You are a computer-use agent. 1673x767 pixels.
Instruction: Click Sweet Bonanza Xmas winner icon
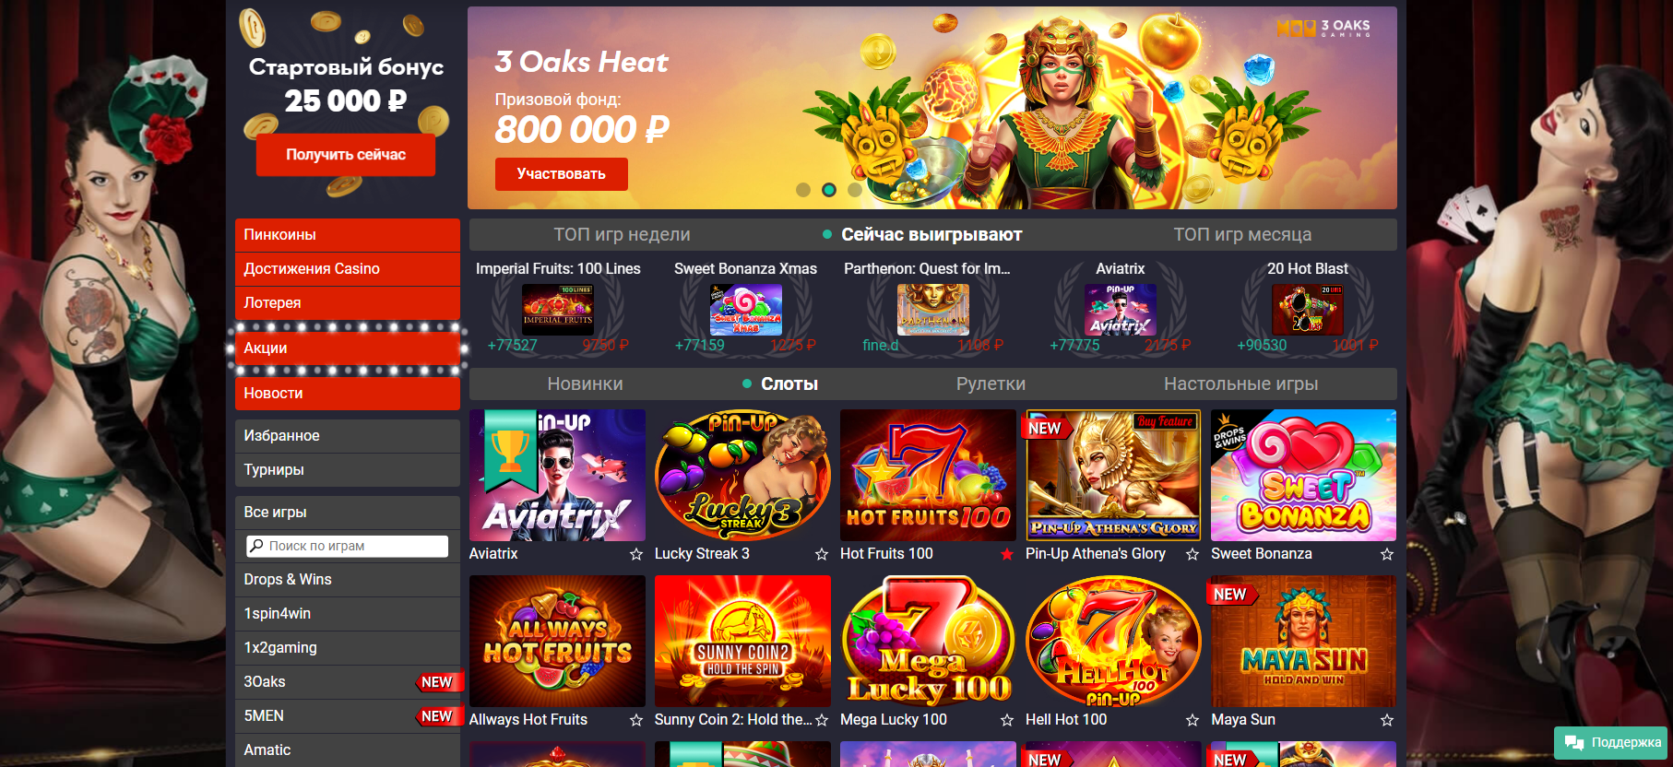[746, 309]
